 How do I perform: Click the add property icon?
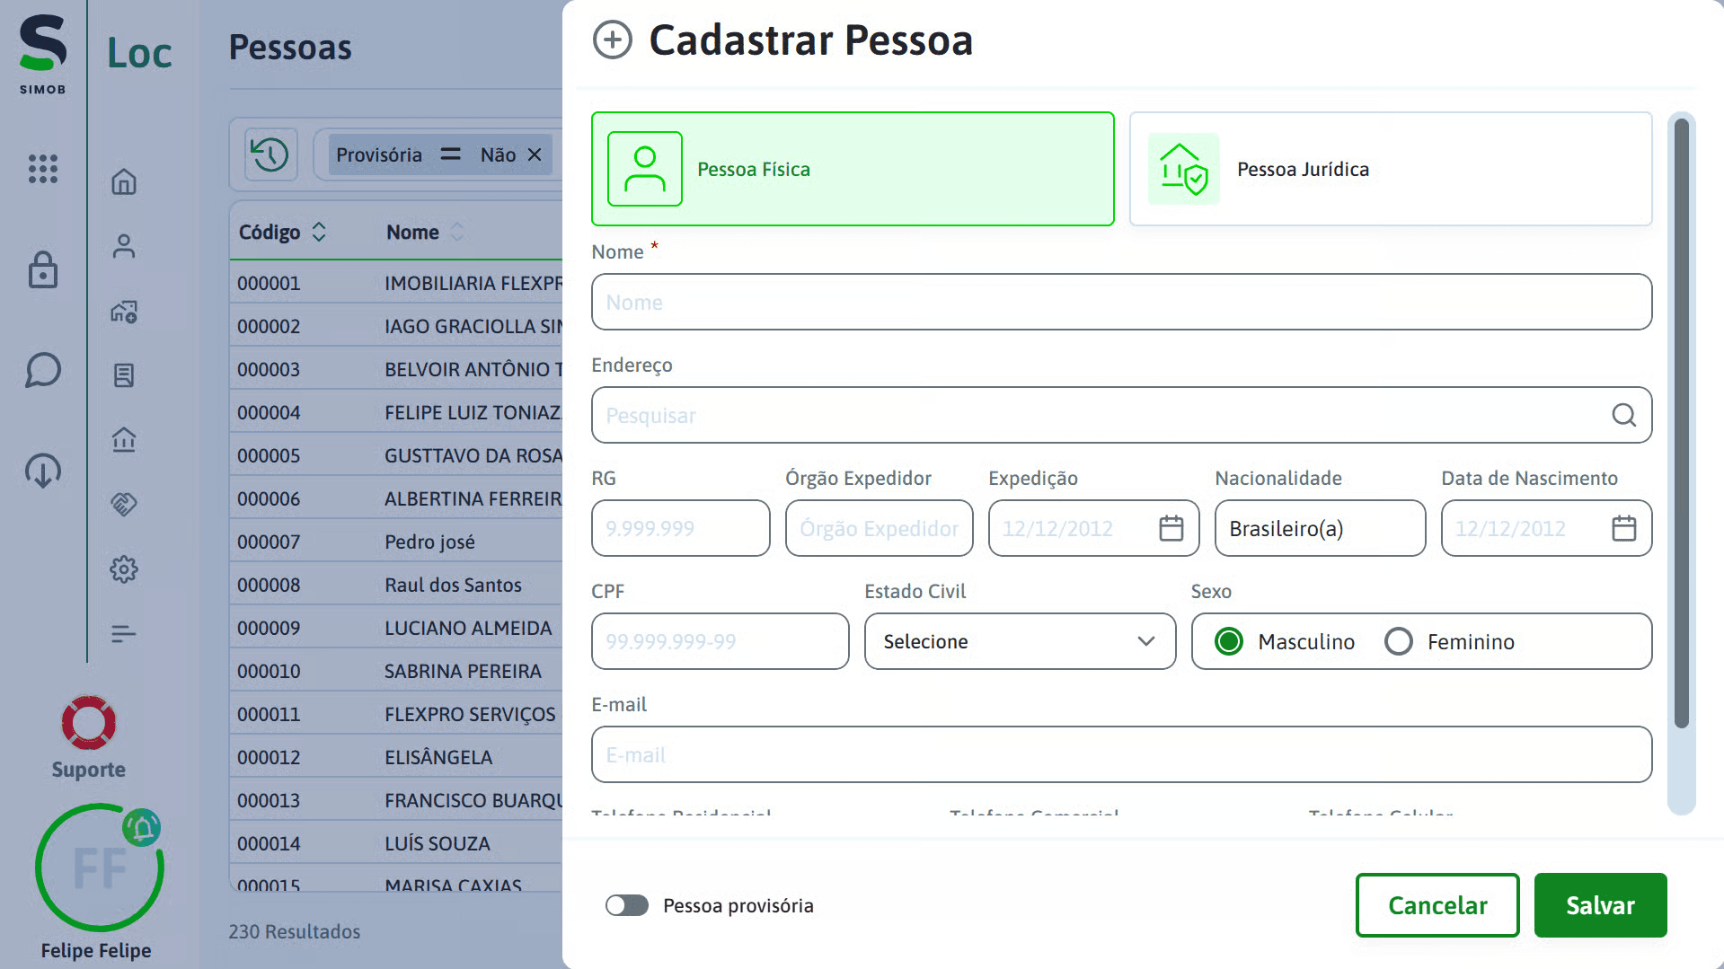(x=124, y=312)
